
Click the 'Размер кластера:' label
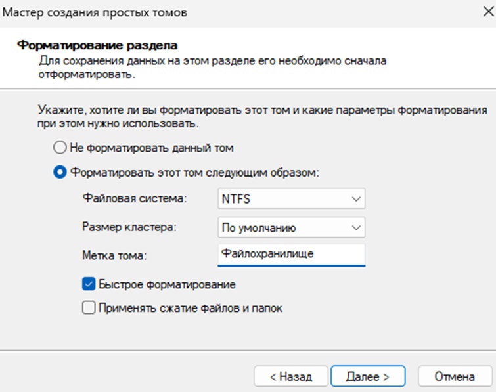[129, 227]
